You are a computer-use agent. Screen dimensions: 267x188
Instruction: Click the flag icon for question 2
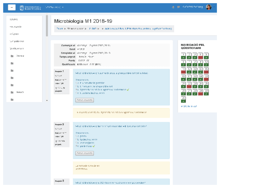[x=56, y=141]
